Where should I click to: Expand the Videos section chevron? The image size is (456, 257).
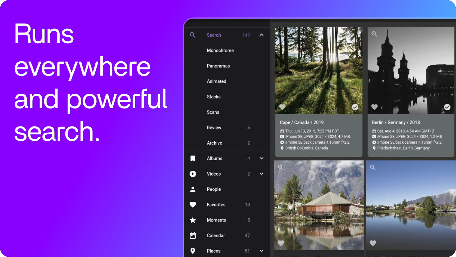(x=261, y=174)
